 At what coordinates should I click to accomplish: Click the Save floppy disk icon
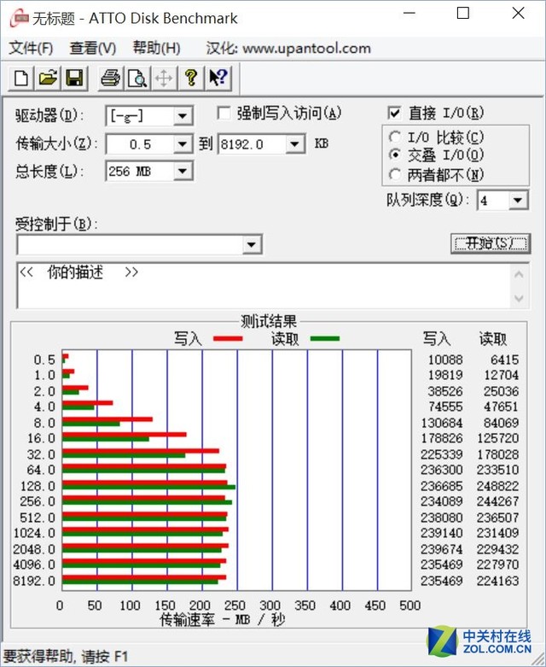[x=74, y=79]
